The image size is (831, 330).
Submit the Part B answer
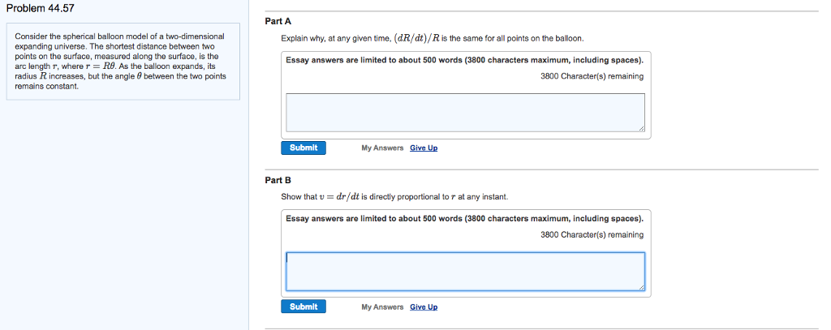point(304,306)
